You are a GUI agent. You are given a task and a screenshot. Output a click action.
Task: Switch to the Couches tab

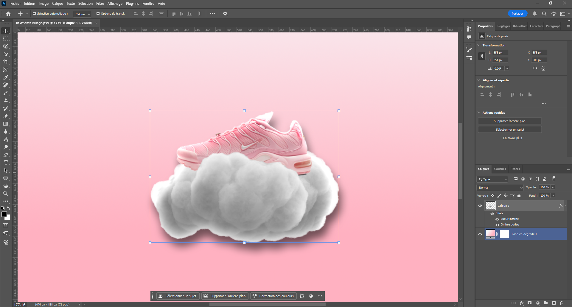coord(500,169)
